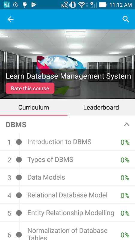Image resolution: width=135 pixels, height=240 pixels.
Task: Click the bullet beside Introduction to DBMS
Action: (x=19, y=142)
